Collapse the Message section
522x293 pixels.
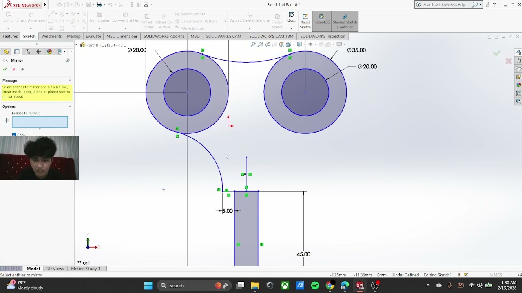click(x=70, y=81)
